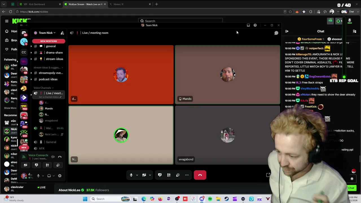Open the streamopoly-events channel

[49, 73]
